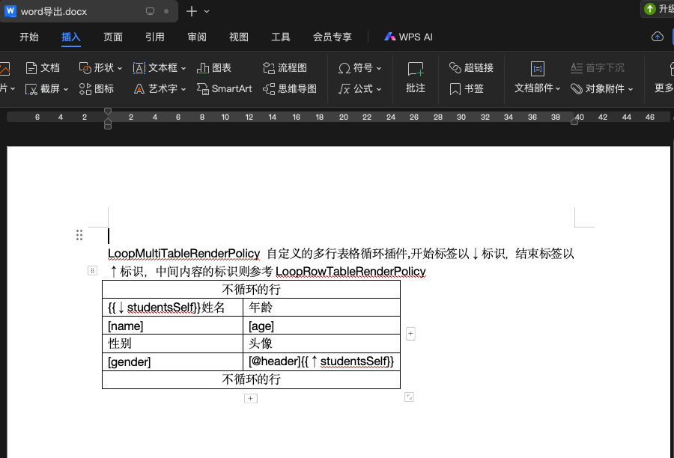Open the 审阅 (Review) tab

point(197,37)
